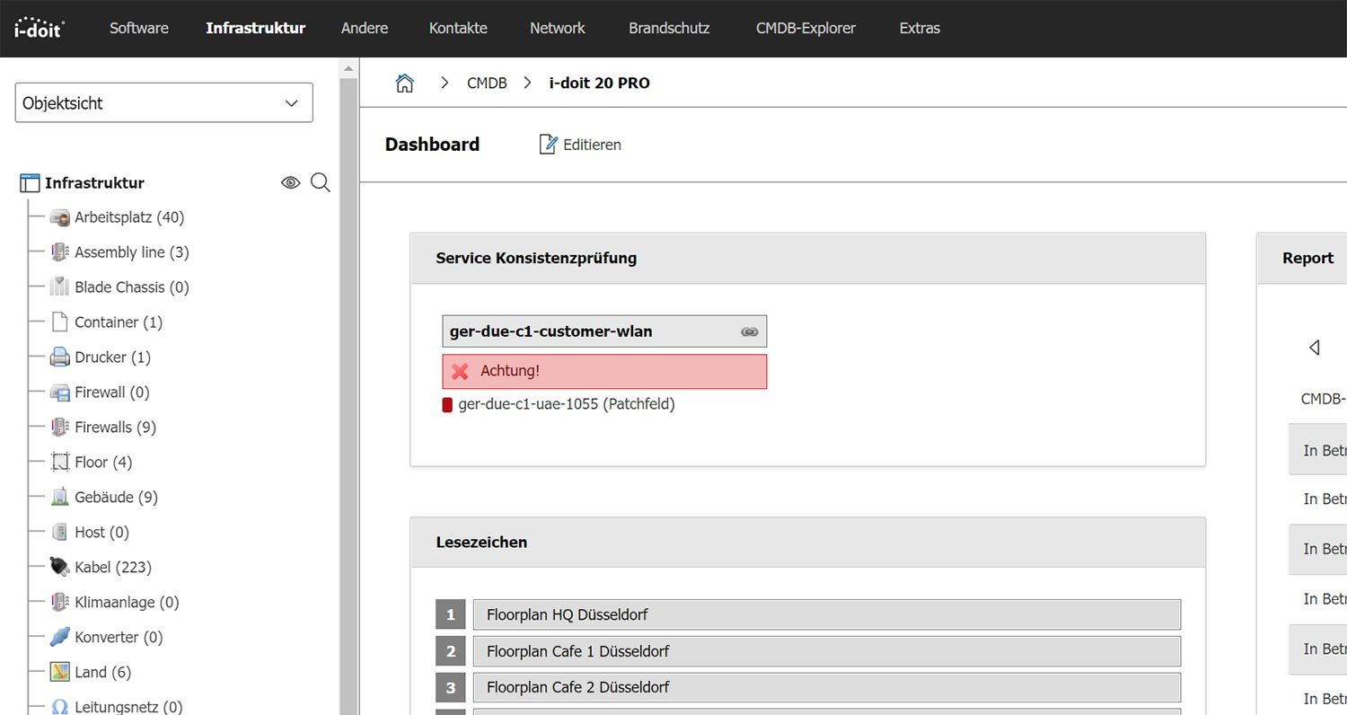Click the CMDB breadcrumb link
Screen dimensions: 1347x715
coord(487,84)
